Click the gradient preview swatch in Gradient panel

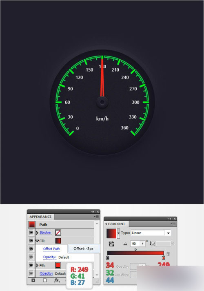pos(111,233)
